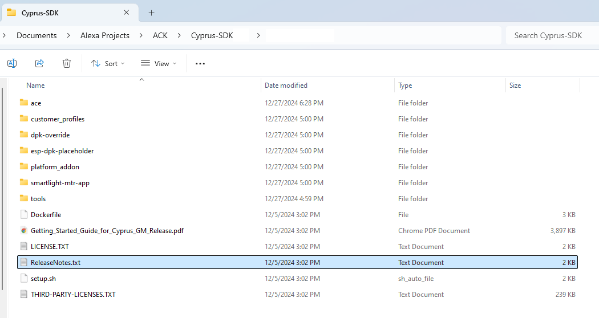The height and width of the screenshot is (318, 599).
Task: Click the Dockerfile file icon
Action: pos(24,214)
